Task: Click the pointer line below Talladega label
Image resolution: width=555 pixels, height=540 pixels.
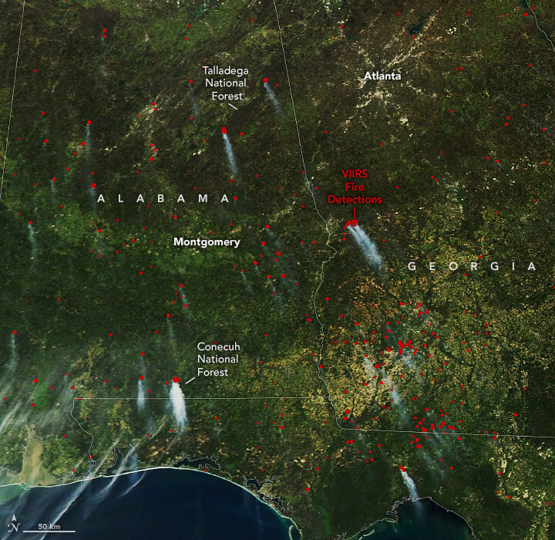Action: 232,106
